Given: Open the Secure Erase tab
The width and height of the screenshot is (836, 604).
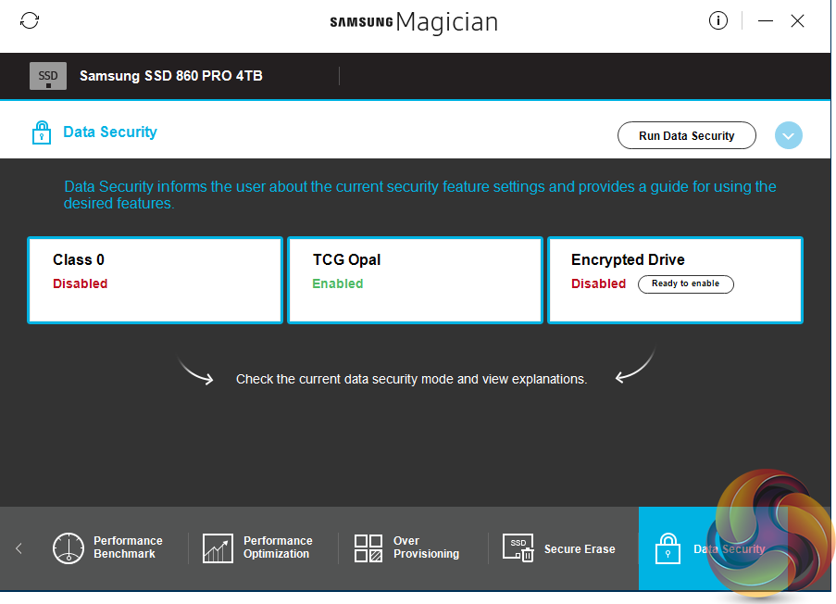Looking at the screenshot, I should 564,548.
